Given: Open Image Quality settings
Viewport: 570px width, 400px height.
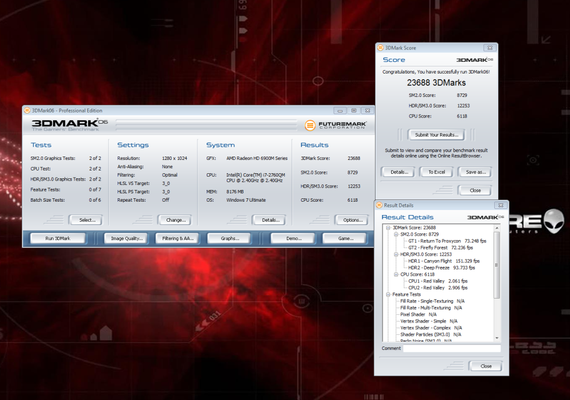Looking at the screenshot, I should pos(126,238).
